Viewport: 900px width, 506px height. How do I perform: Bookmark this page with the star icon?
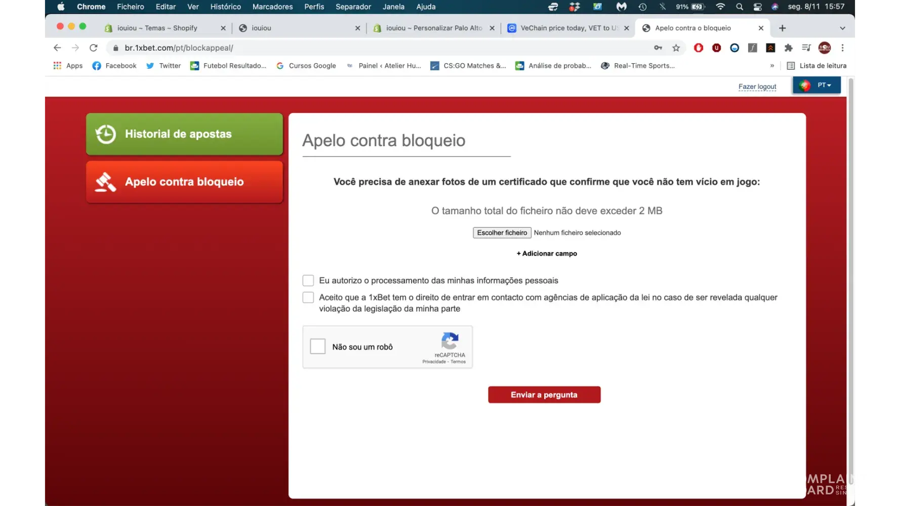pos(676,48)
